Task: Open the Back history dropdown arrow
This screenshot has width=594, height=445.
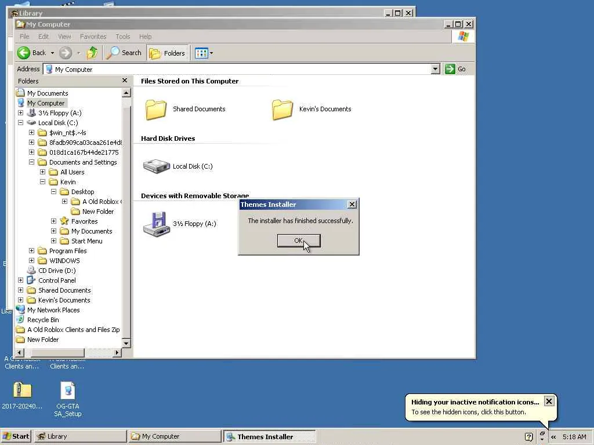Action: (52, 53)
